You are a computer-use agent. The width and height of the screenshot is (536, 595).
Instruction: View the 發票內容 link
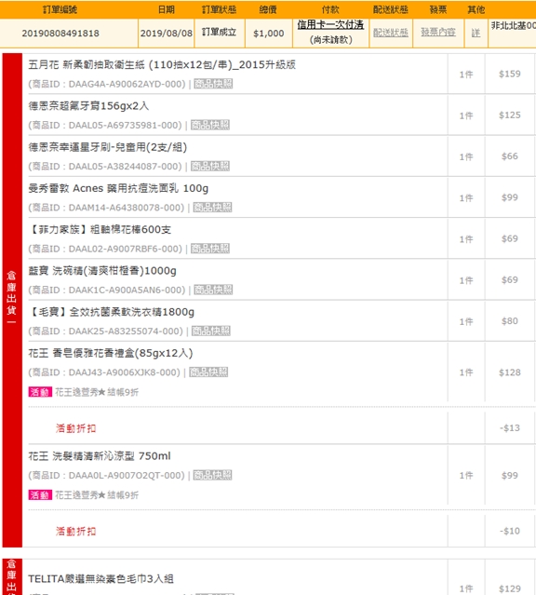coord(438,33)
